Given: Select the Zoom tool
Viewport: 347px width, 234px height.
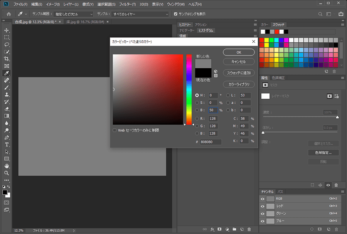Looking at the screenshot, I should [x=7, y=173].
